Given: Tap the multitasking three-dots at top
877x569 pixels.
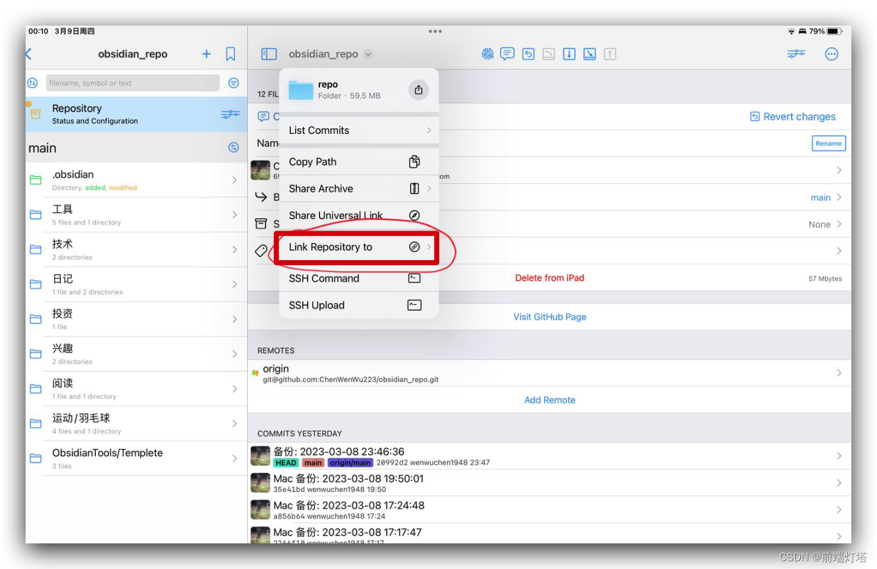Looking at the screenshot, I should tap(435, 31).
